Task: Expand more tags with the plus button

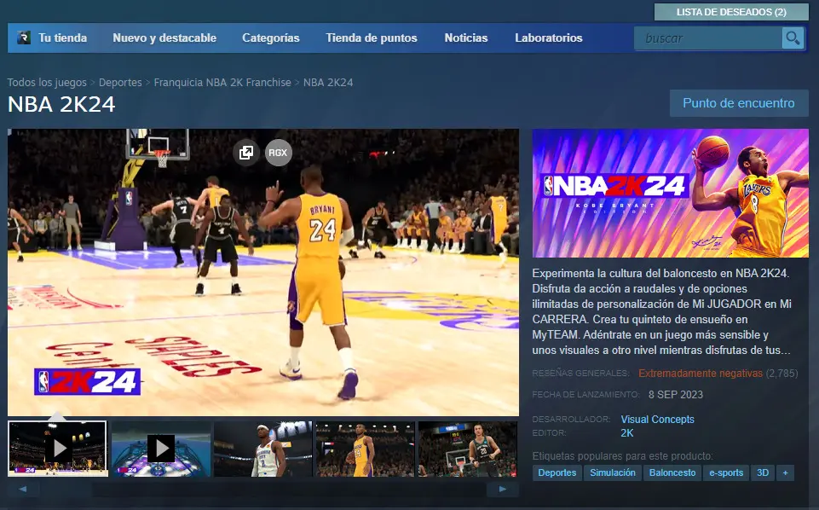Action: pyautogui.click(x=785, y=472)
